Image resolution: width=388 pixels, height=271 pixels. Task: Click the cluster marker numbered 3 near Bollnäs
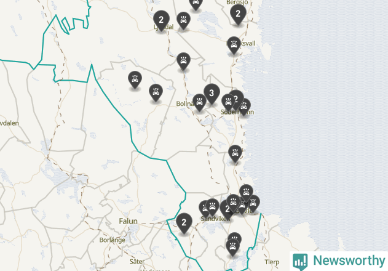tap(212, 94)
